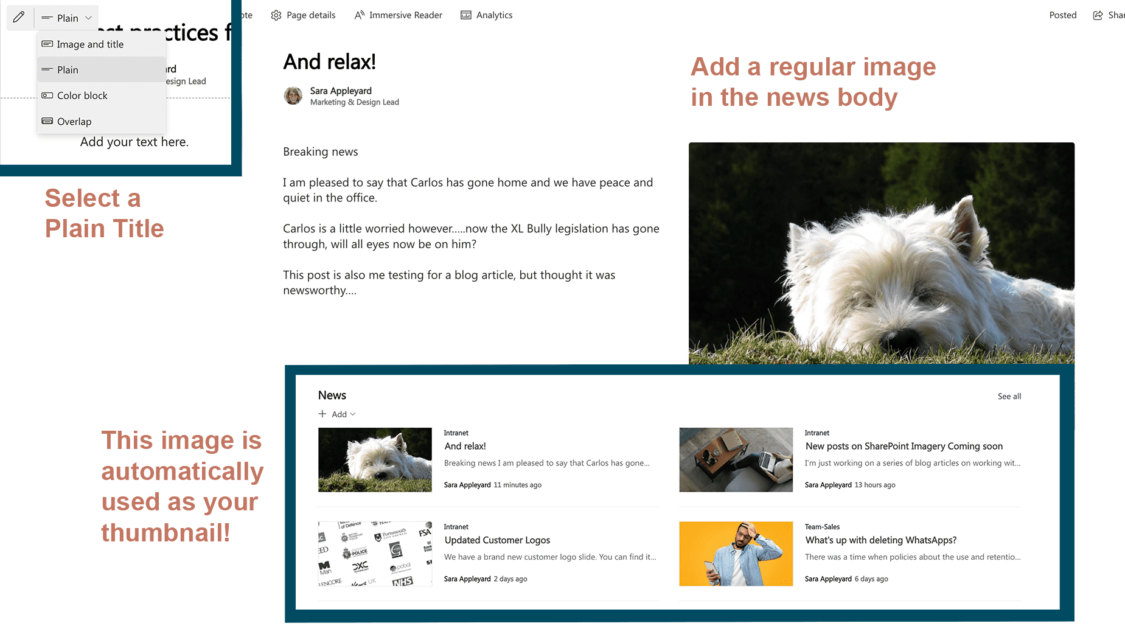Click the See all link in News
The image size is (1125, 626).
point(1009,396)
